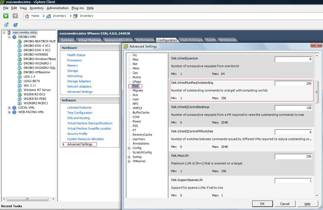
Task: Select the Win 3.11 virtual machine icon
Action: (x=20, y=86)
